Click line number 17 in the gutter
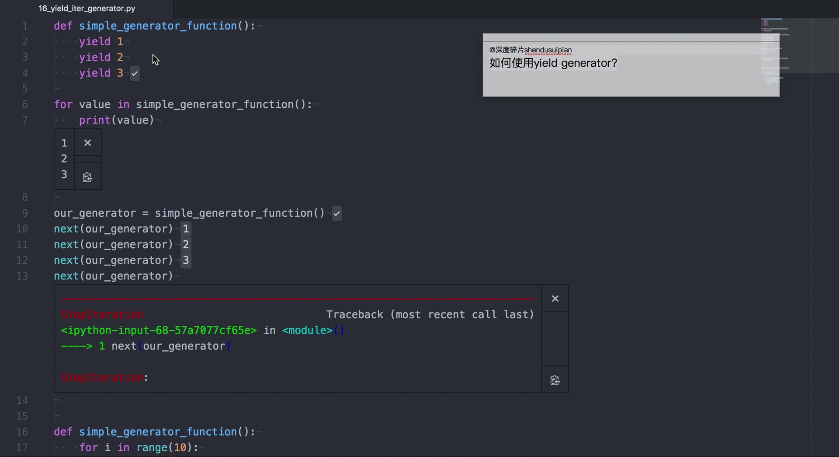The image size is (839, 457). coord(22,447)
